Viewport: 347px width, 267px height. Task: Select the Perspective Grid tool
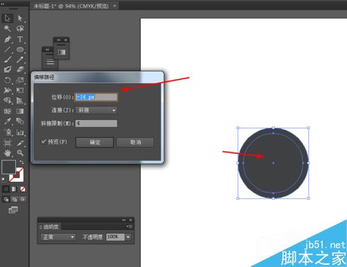pos(20,101)
